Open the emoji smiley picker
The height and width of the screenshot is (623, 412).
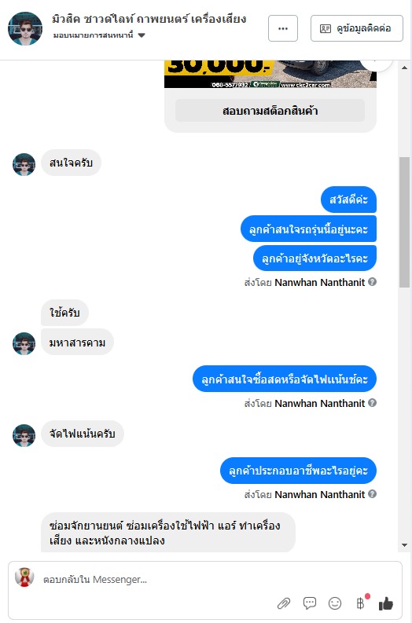click(x=335, y=603)
